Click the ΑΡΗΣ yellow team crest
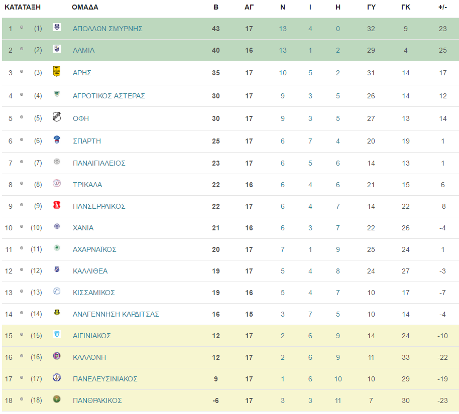 [57, 71]
